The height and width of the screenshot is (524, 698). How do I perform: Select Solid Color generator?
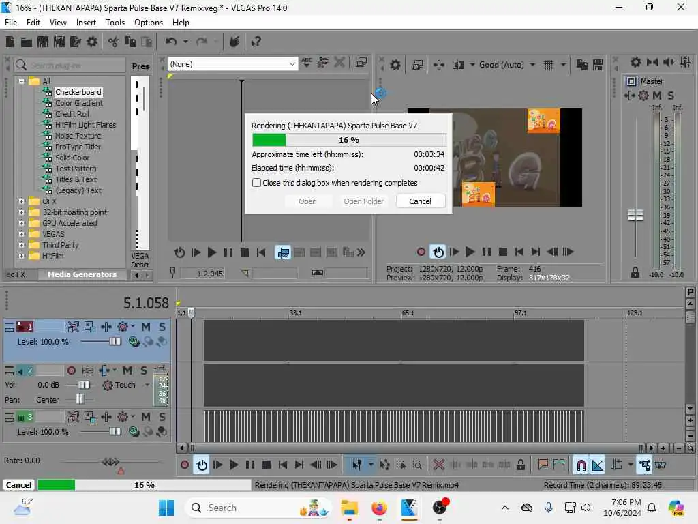point(72,158)
